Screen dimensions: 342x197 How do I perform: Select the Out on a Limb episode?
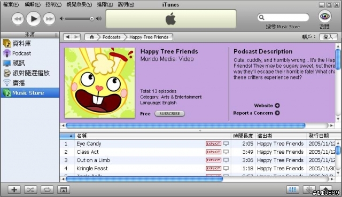pos(198,160)
